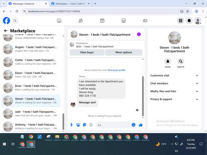The height and width of the screenshot is (155, 207).
Task: Open File Explorer from taskbar
Action: click(x=57, y=137)
